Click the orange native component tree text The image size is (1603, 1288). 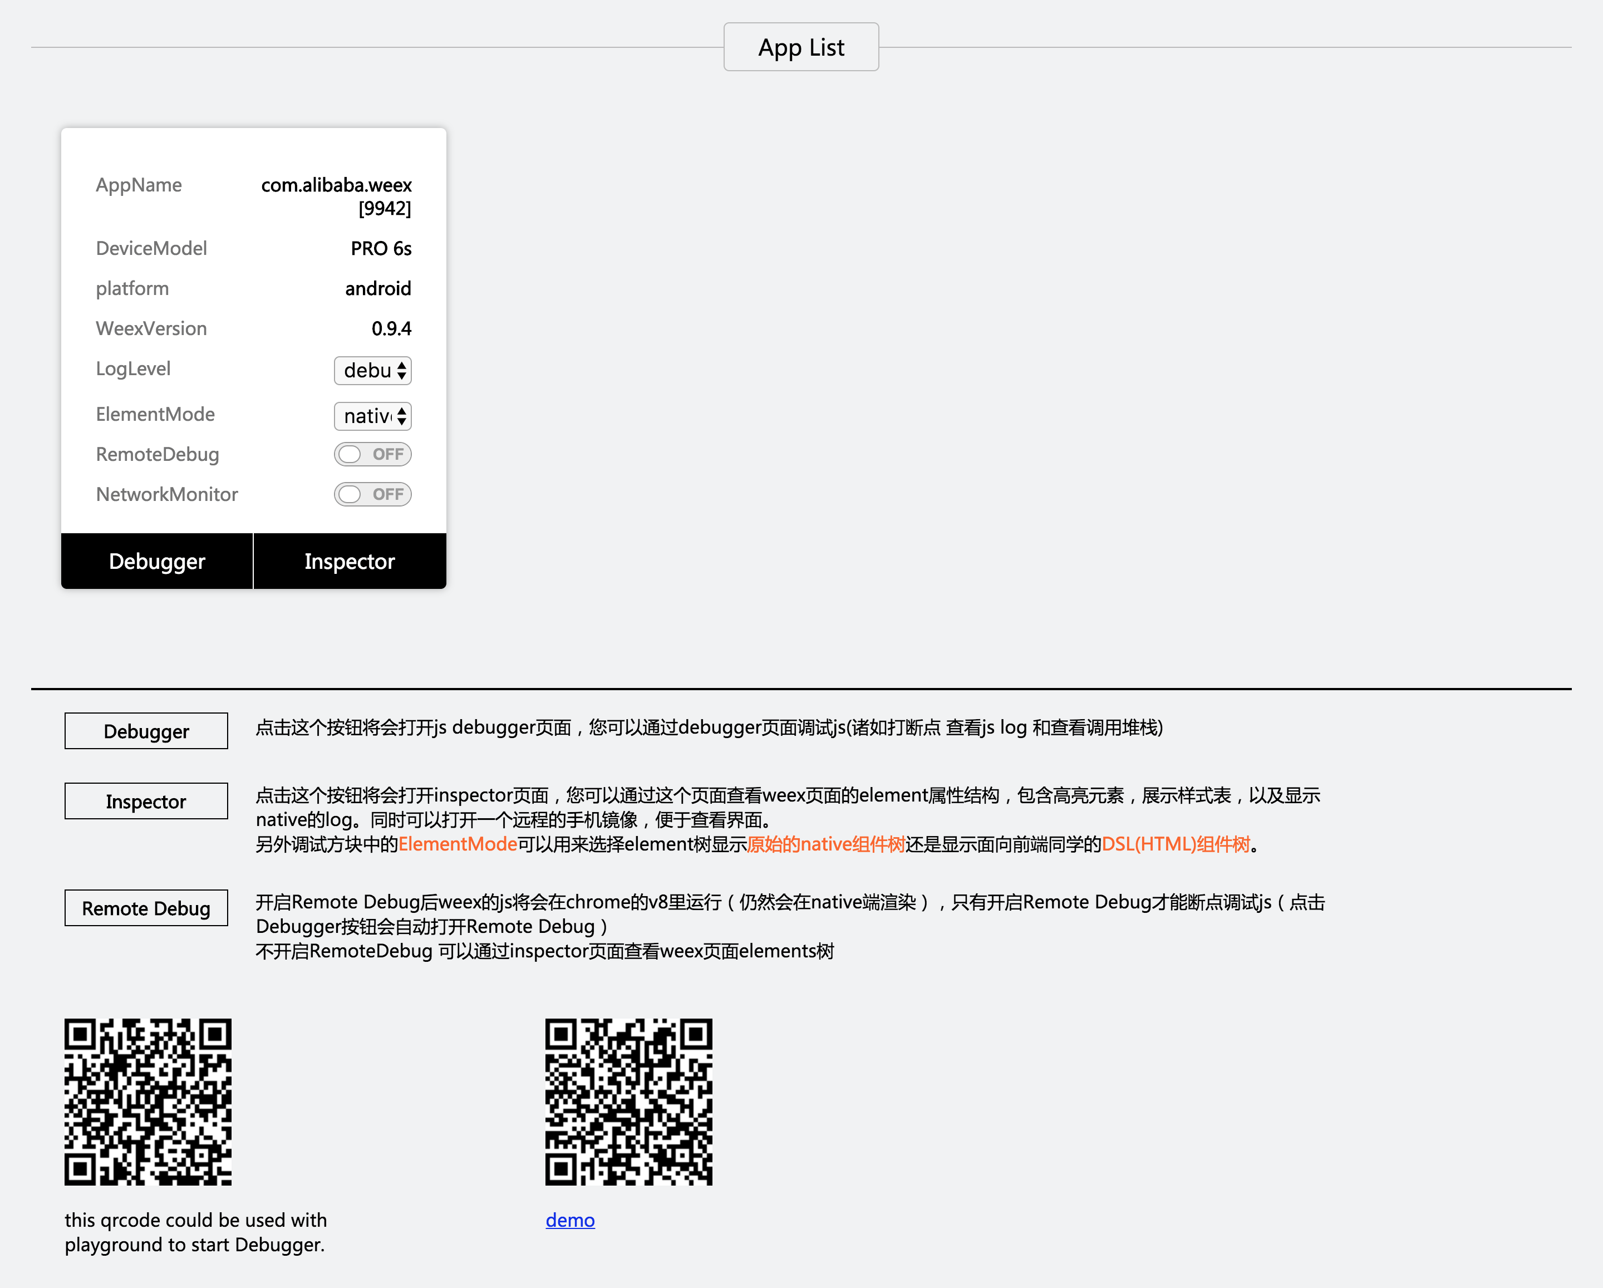pos(826,844)
